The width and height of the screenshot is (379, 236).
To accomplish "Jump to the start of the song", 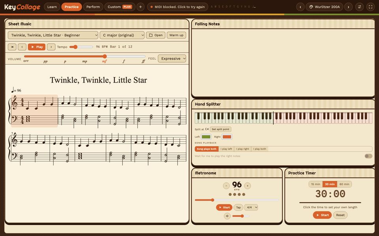I will (x=12, y=47).
